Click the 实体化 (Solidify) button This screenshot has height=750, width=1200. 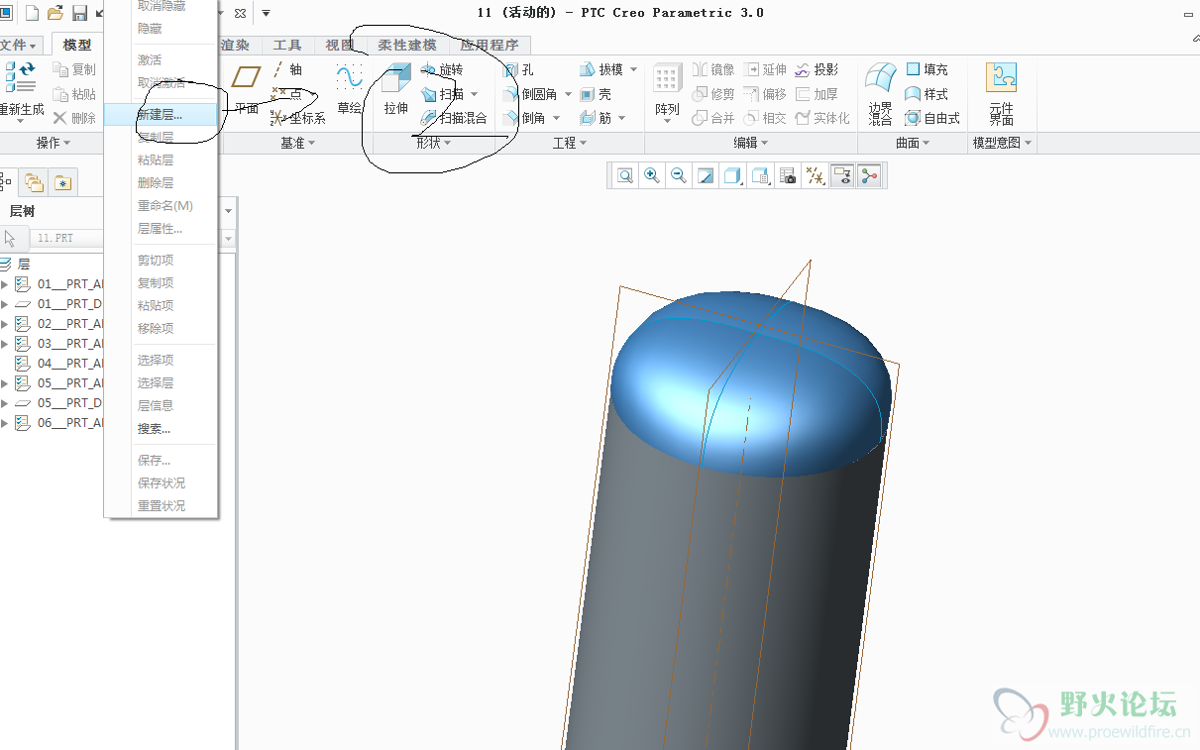coord(822,118)
